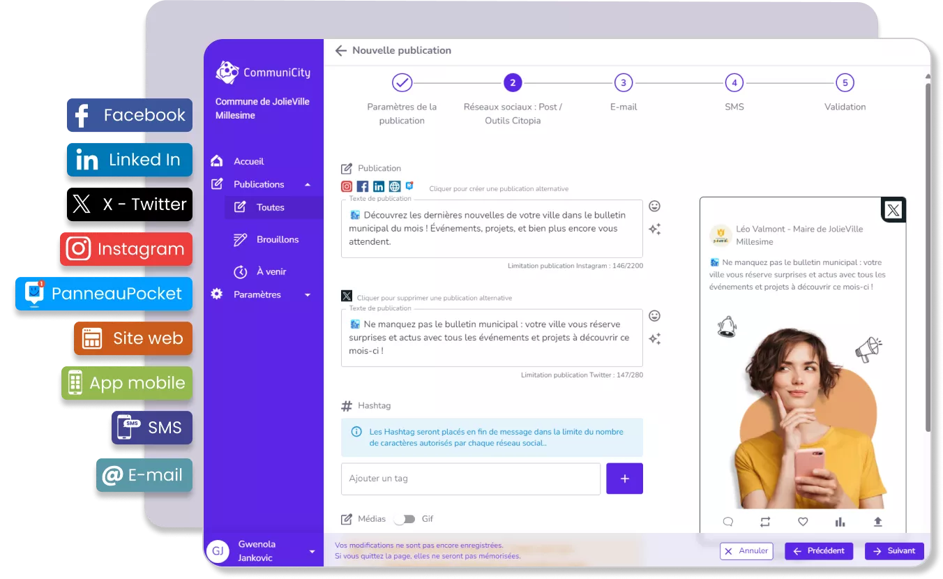The image size is (943, 579).
Task: Click the comment icon in the post preview
Action: (728, 522)
